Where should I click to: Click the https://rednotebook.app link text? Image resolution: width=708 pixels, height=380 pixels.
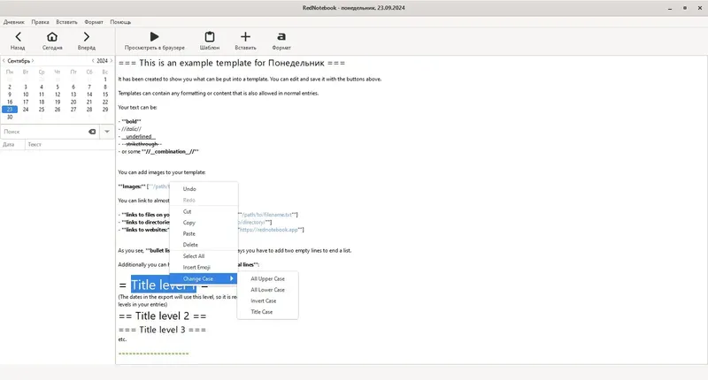269,230
